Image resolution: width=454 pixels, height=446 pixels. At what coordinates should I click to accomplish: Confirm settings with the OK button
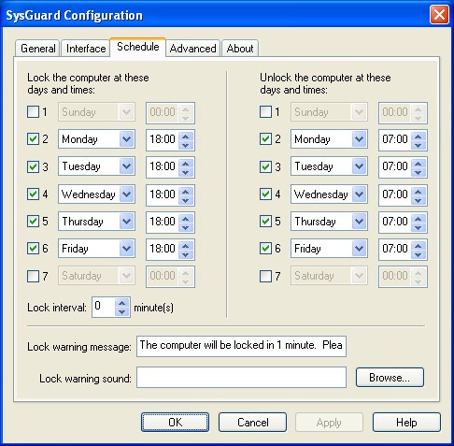(175, 423)
